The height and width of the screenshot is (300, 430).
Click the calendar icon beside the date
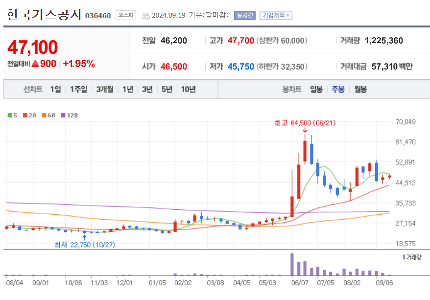(x=146, y=16)
